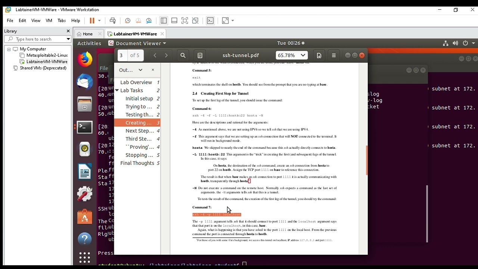Click the power icon in Ubuntu top bar
Viewport: 478px width, 269px height.
click(x=465, y=43)
